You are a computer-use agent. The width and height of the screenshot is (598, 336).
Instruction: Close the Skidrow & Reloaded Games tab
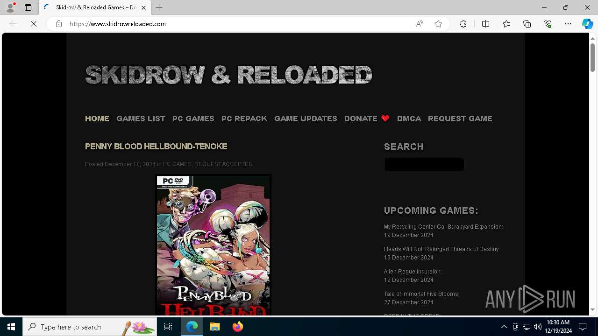coord(143,7)
